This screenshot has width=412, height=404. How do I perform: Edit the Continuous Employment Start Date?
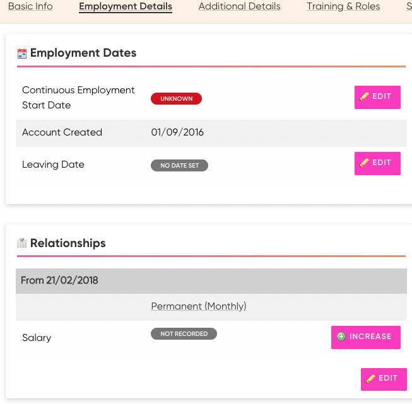[x=377, y=97]
